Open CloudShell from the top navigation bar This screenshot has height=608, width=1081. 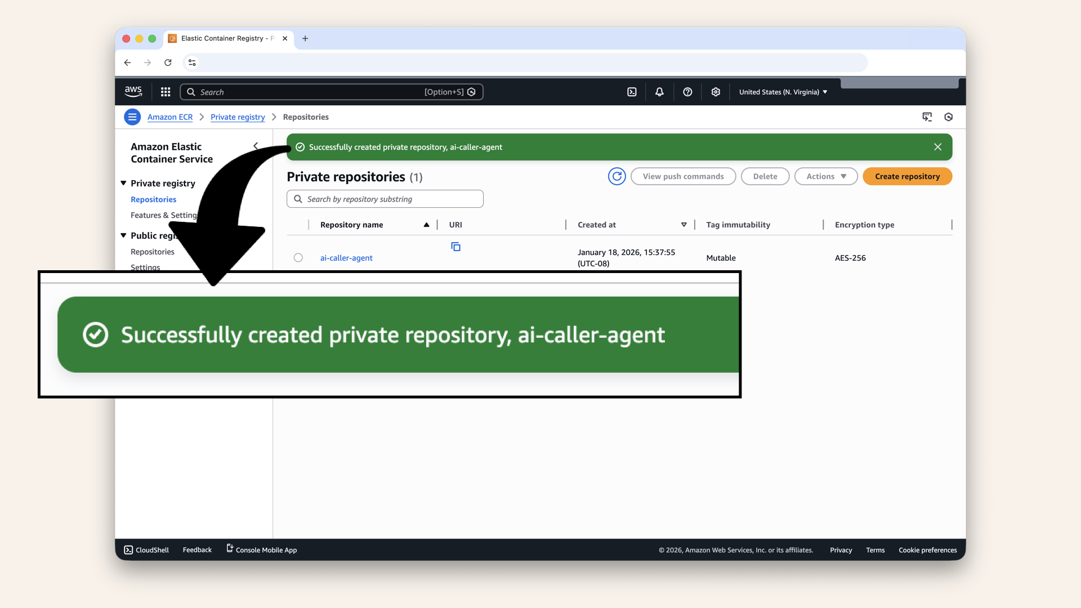pos(632,91)
